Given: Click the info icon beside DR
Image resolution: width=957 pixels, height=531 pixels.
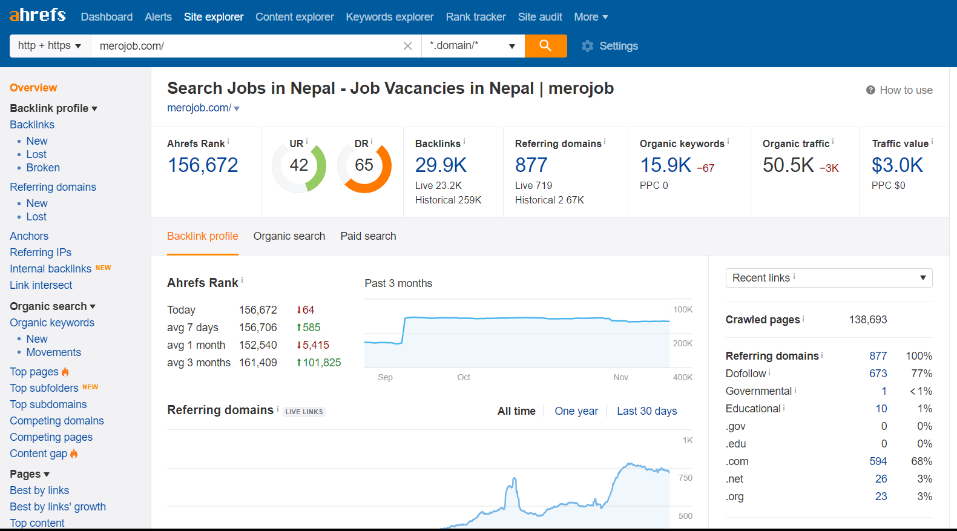Looking at the screenshot, I should [372, 142].
